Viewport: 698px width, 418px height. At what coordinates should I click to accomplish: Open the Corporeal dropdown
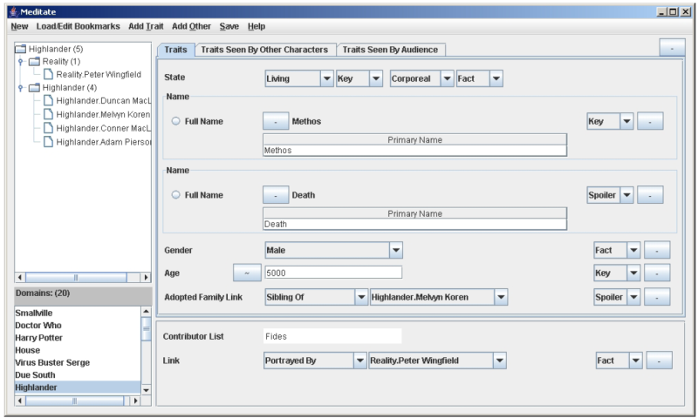421,78
